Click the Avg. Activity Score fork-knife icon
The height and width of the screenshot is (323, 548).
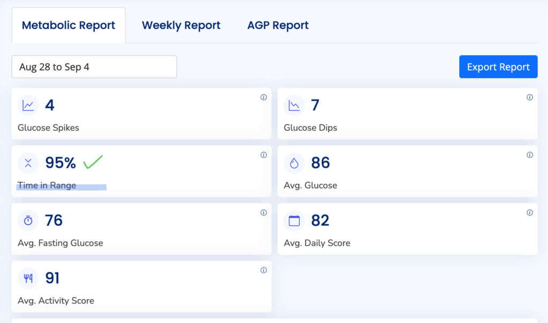coord(28,278)
